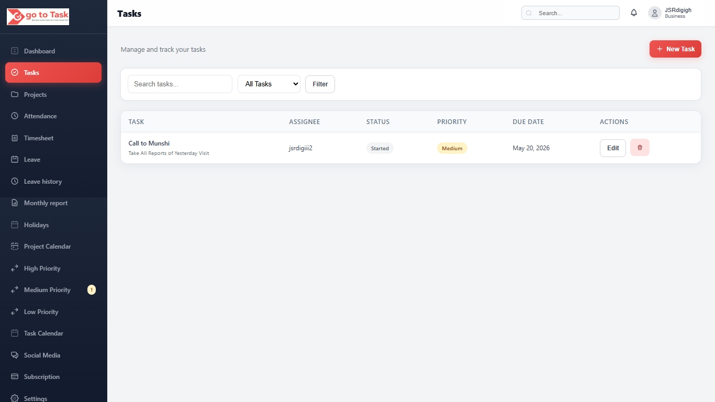This screenshot has width=715, height=402.
Task: Click the Subscription card icon
Action: pyautogui.click(x=15, y=377)
